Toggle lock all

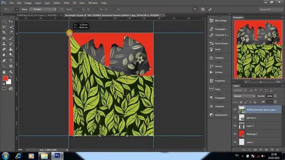click(x=255, y=102)
